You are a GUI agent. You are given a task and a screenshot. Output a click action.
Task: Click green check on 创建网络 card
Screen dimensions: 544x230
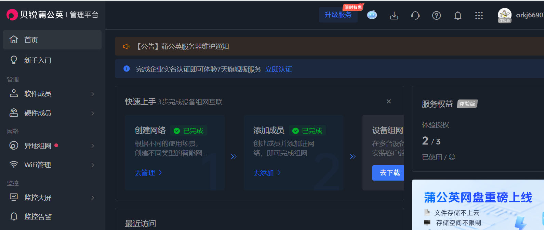click(x=177, y=131)
